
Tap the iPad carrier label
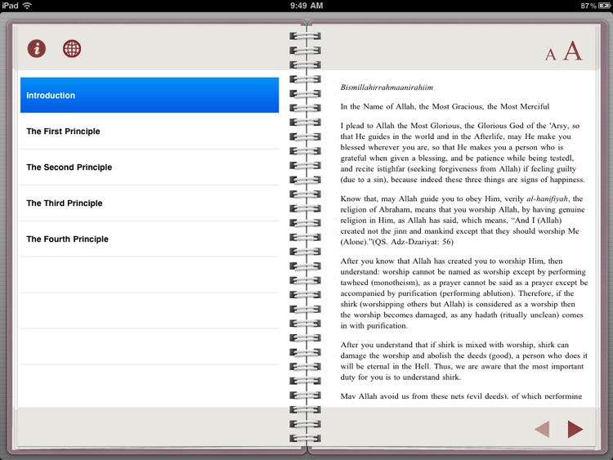tap(10, 6)
